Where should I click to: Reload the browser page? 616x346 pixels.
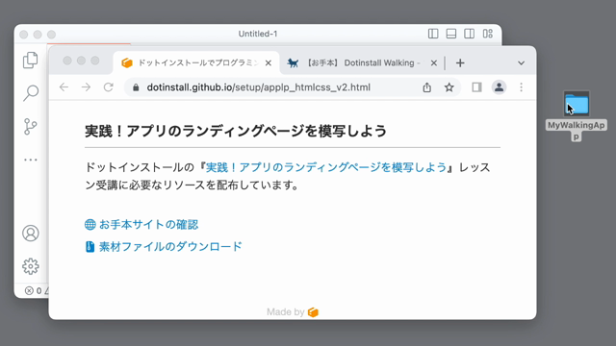[x=109, y=87]
